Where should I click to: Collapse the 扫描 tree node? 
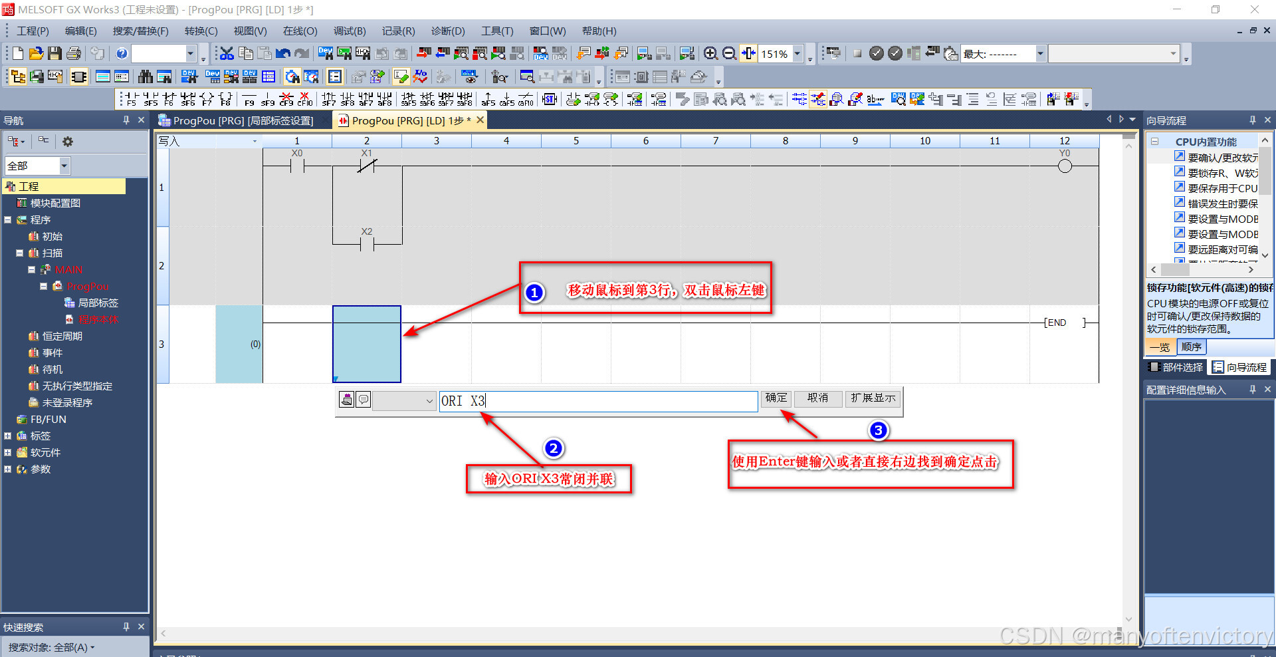[20, 253]
